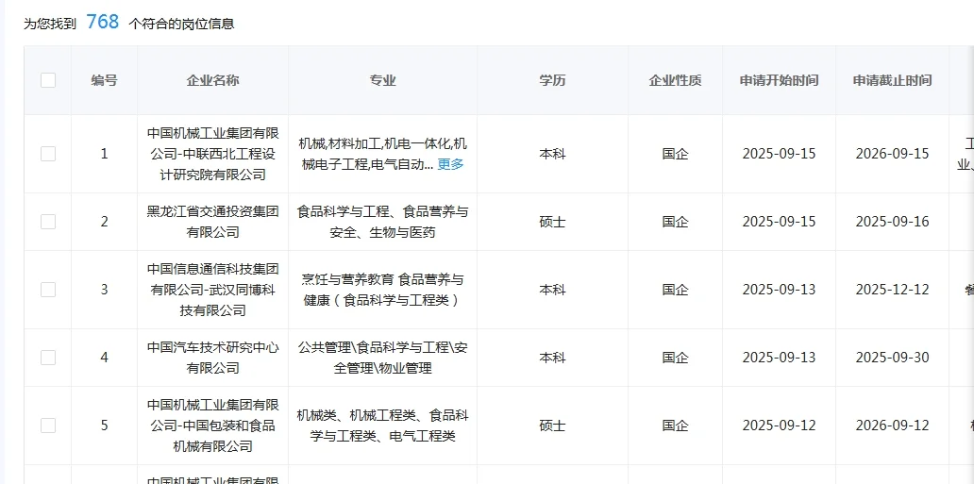Click the 更多 link in row 1
The width and height of the screenshot is (974, 484).
(450, 165)
